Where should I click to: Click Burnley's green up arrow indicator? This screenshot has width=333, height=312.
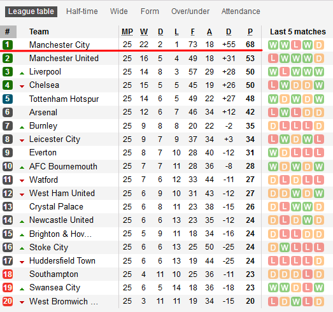(22, 127)
